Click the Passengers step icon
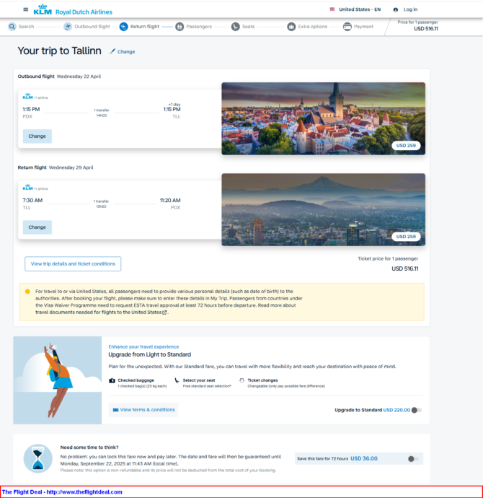This screenshot has height=498, width=483. (x=180, y=27)
